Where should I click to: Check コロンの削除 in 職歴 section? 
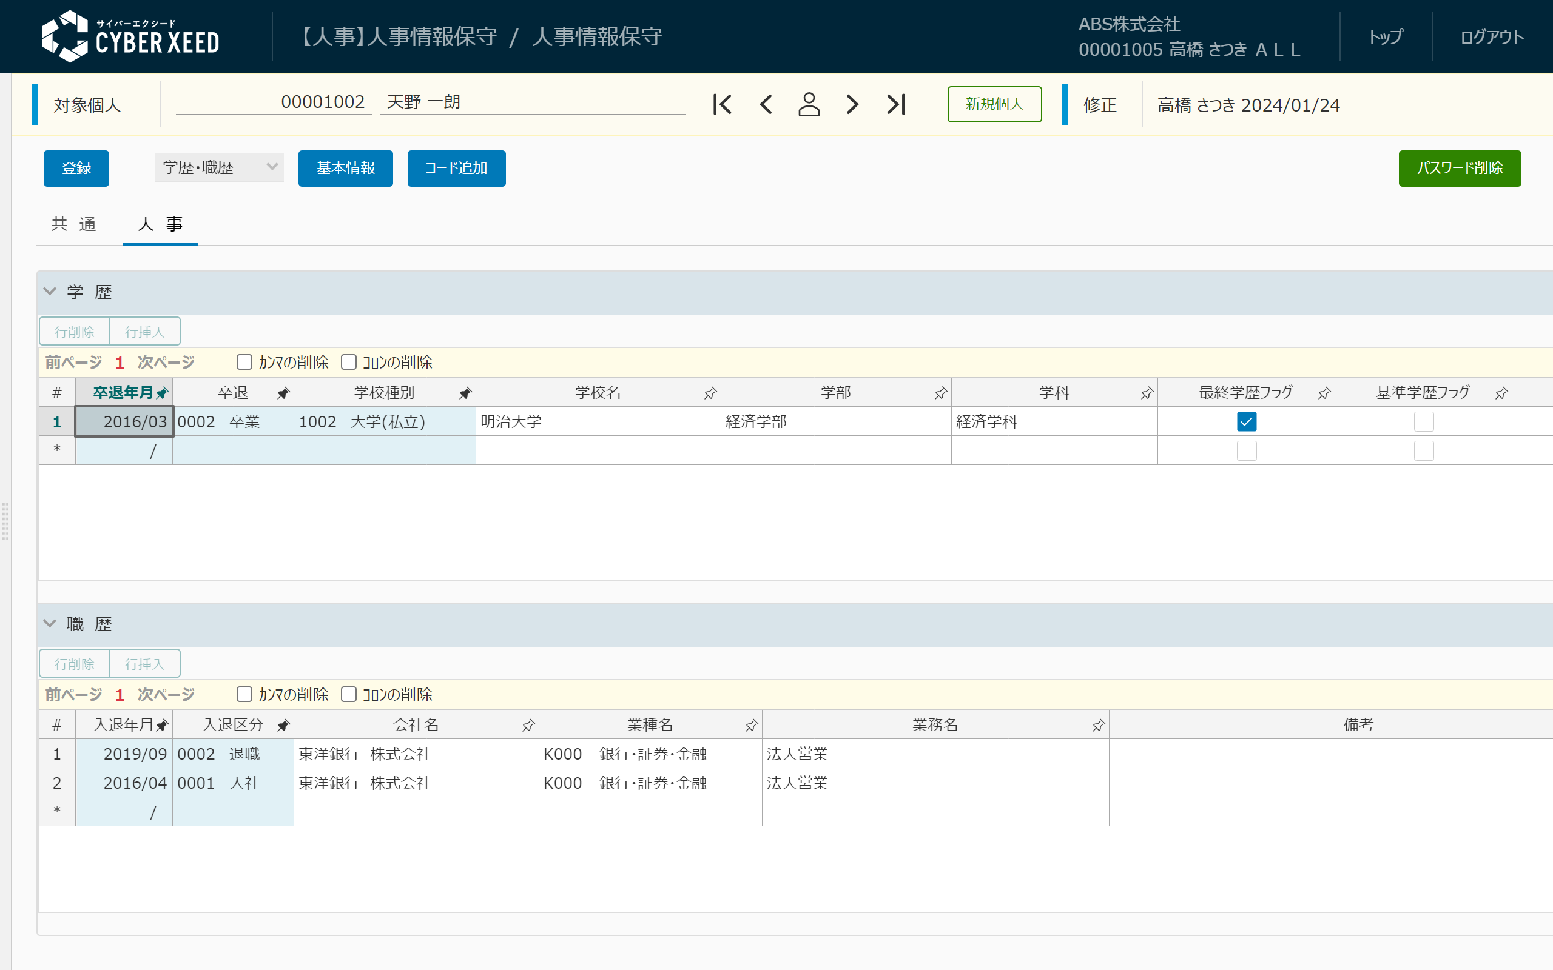[x=348, y=695]
